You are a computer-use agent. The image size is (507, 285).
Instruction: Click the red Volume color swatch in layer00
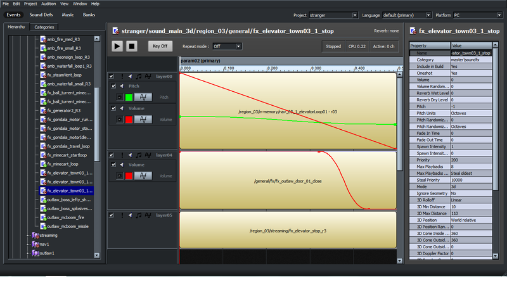coord(129,120)
